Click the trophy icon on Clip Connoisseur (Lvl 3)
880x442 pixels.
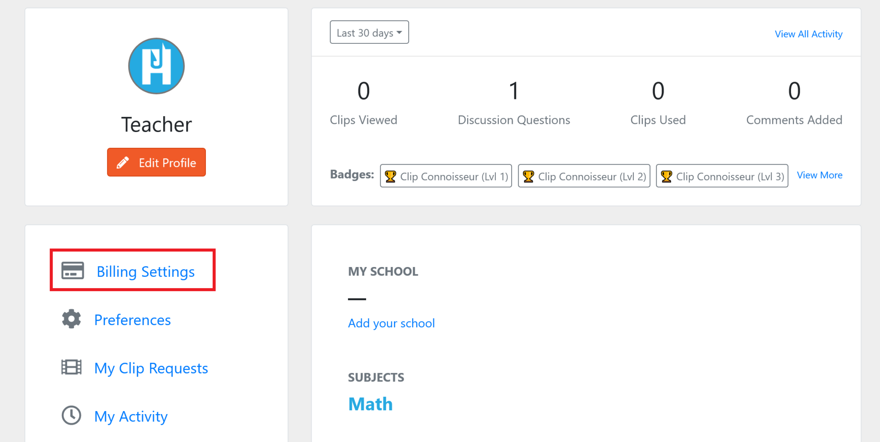tap(667, 176)
